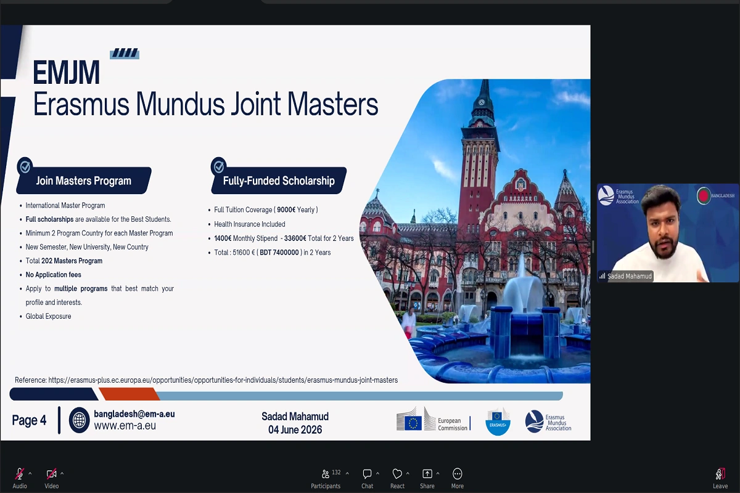This screenshot has width=740, height=493.
Task: Expand the React options arrow
Action: point(408,473)
